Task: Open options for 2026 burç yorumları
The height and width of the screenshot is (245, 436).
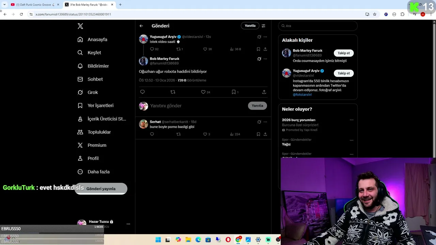Action: pos(352,120)
